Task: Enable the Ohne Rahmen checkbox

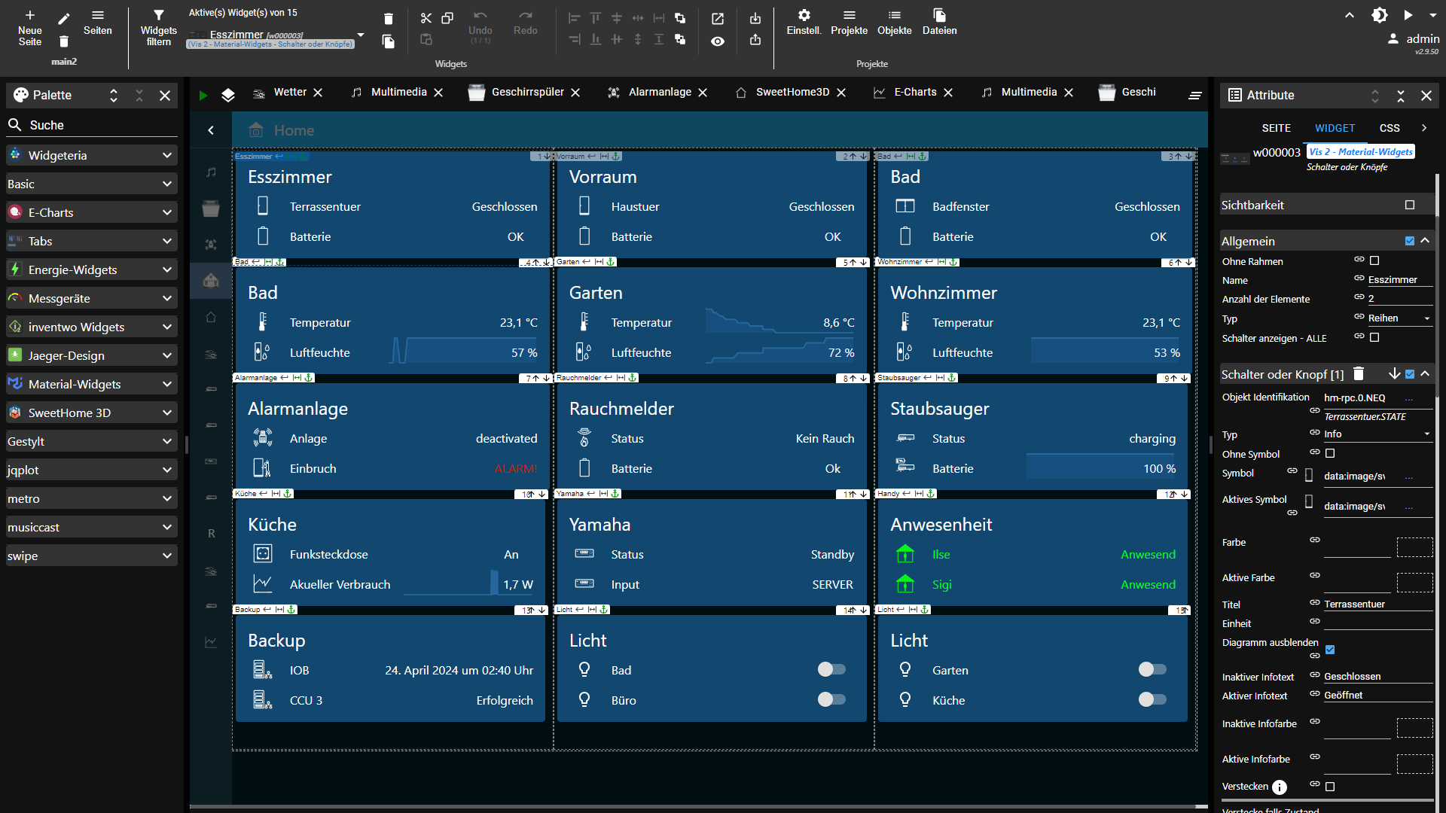Action: click(1374, 260)
